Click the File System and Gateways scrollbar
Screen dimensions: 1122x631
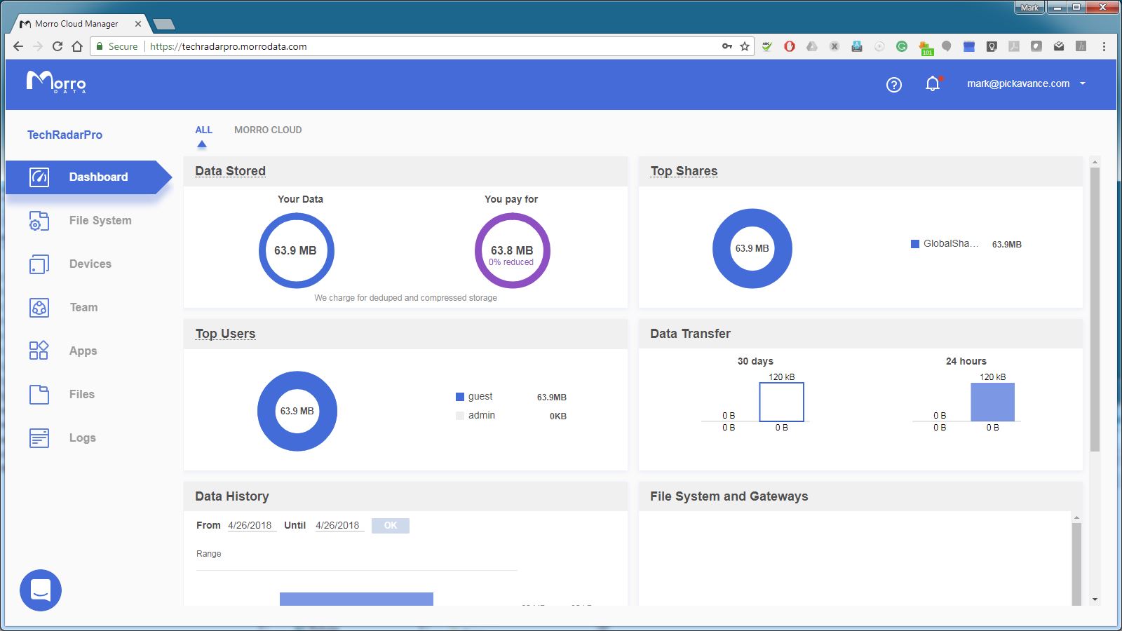(x=1076, y=563)
